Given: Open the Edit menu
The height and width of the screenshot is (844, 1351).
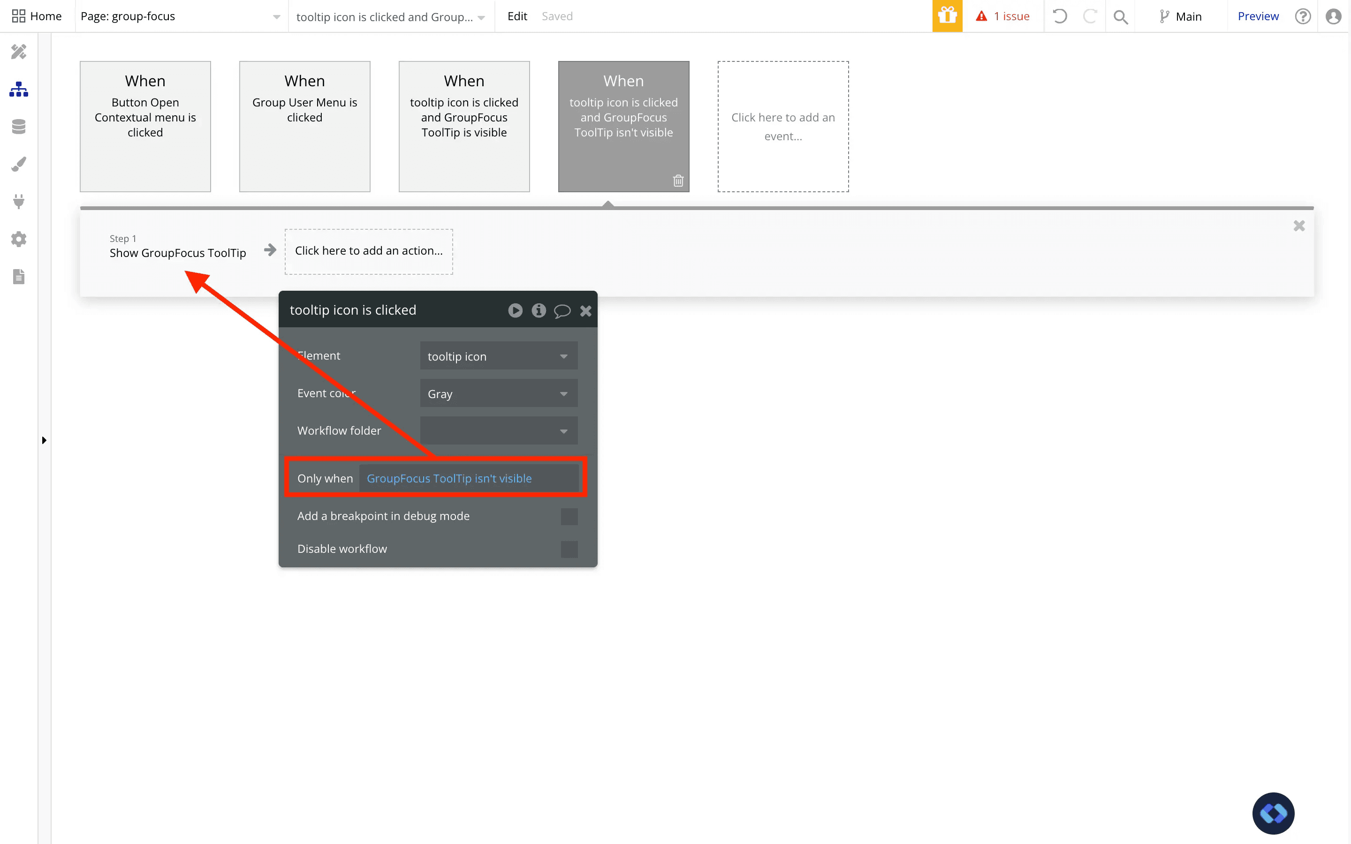Looking at the screenshot, I should click(x=517, y=16).
